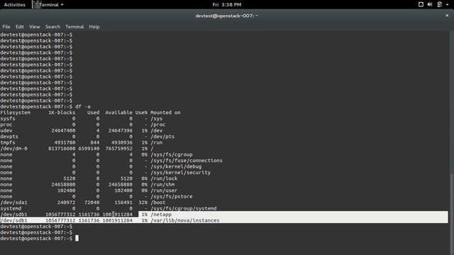
Task: Click the '4931780' blocks value for tmpfs
Action: point(65,142)
